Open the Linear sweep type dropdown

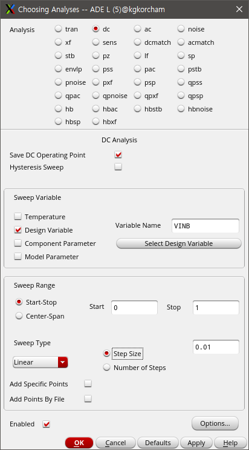(x=40, y=362)
